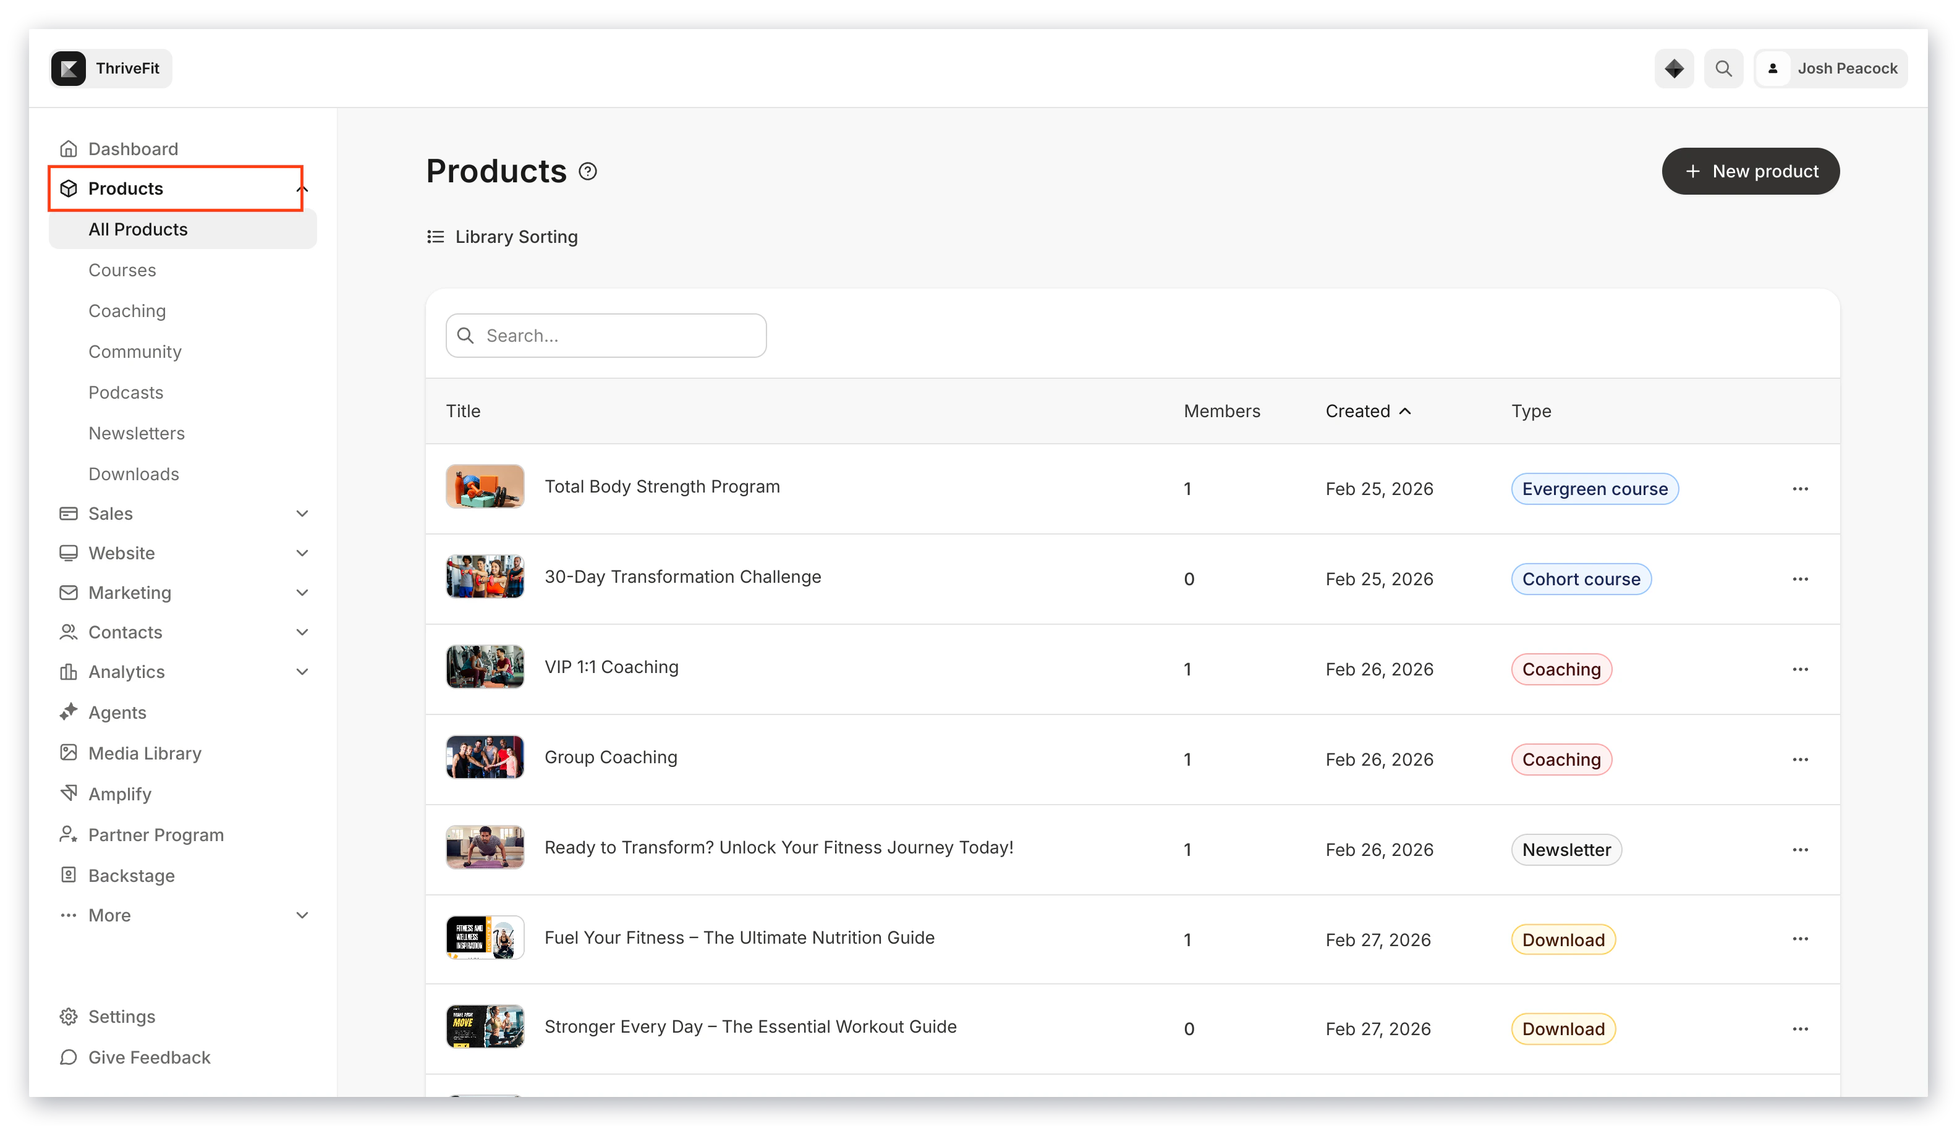This screenshot has width=1957, height=1126.
Task: Open options menu for Ready to Transform newsletter
Action: (1799, 850)
